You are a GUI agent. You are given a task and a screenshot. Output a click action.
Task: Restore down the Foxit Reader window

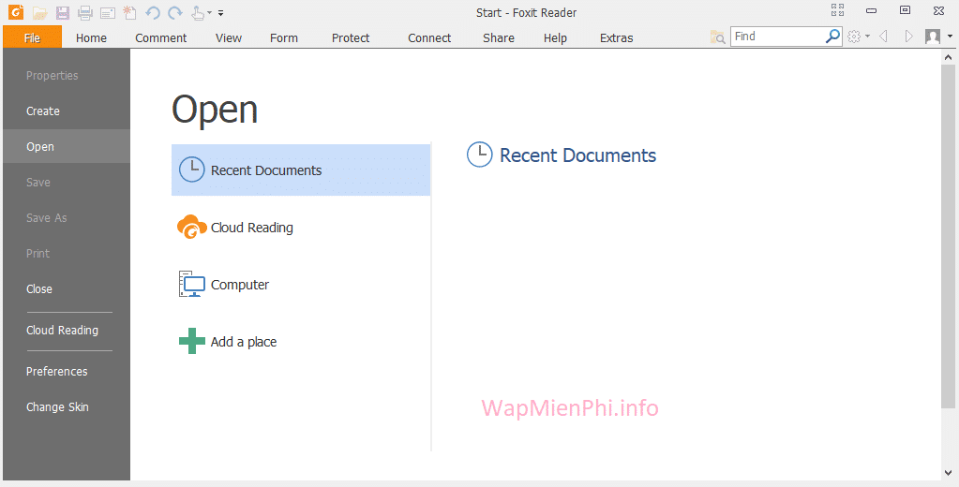[x=906, y=10]
